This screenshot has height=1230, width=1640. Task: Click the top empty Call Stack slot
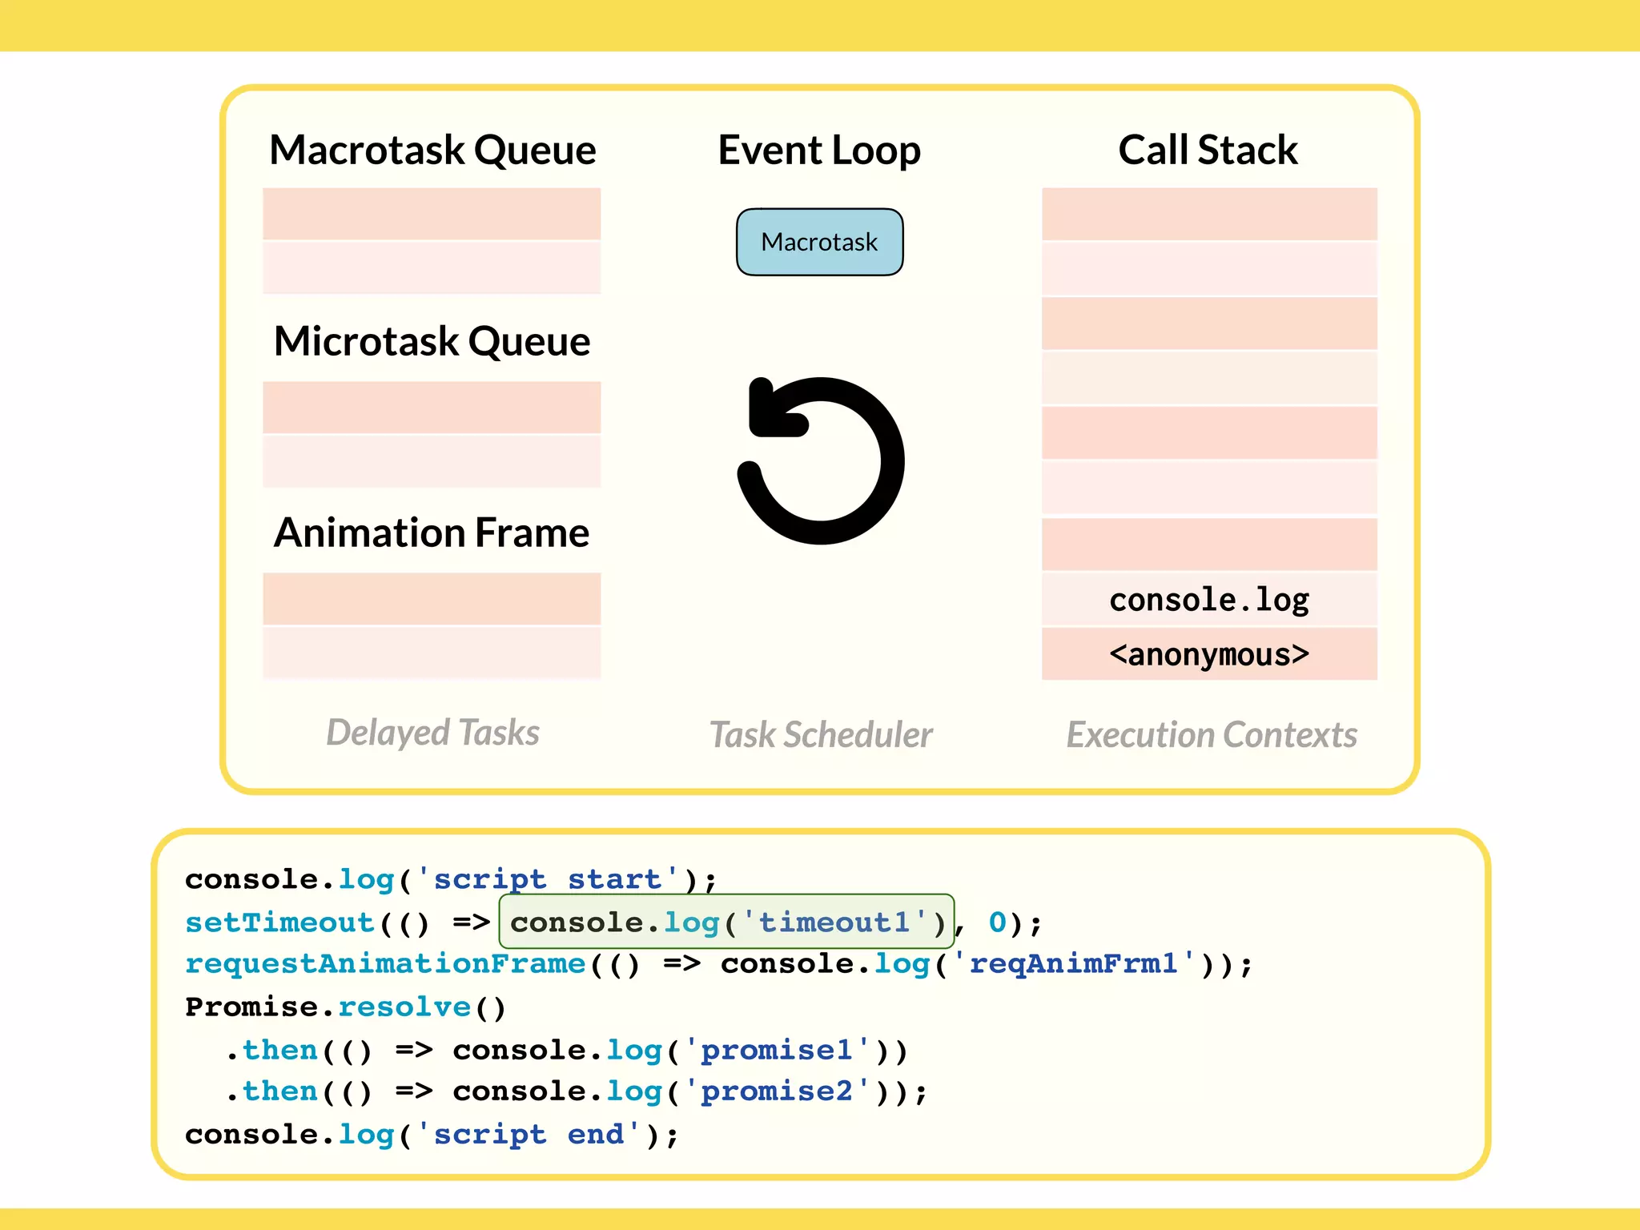click(1208, 214)
